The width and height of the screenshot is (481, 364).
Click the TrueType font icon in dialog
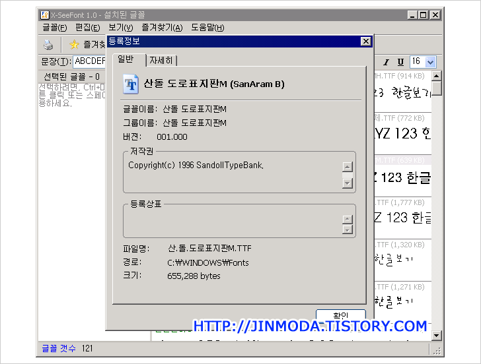(131, 84)
